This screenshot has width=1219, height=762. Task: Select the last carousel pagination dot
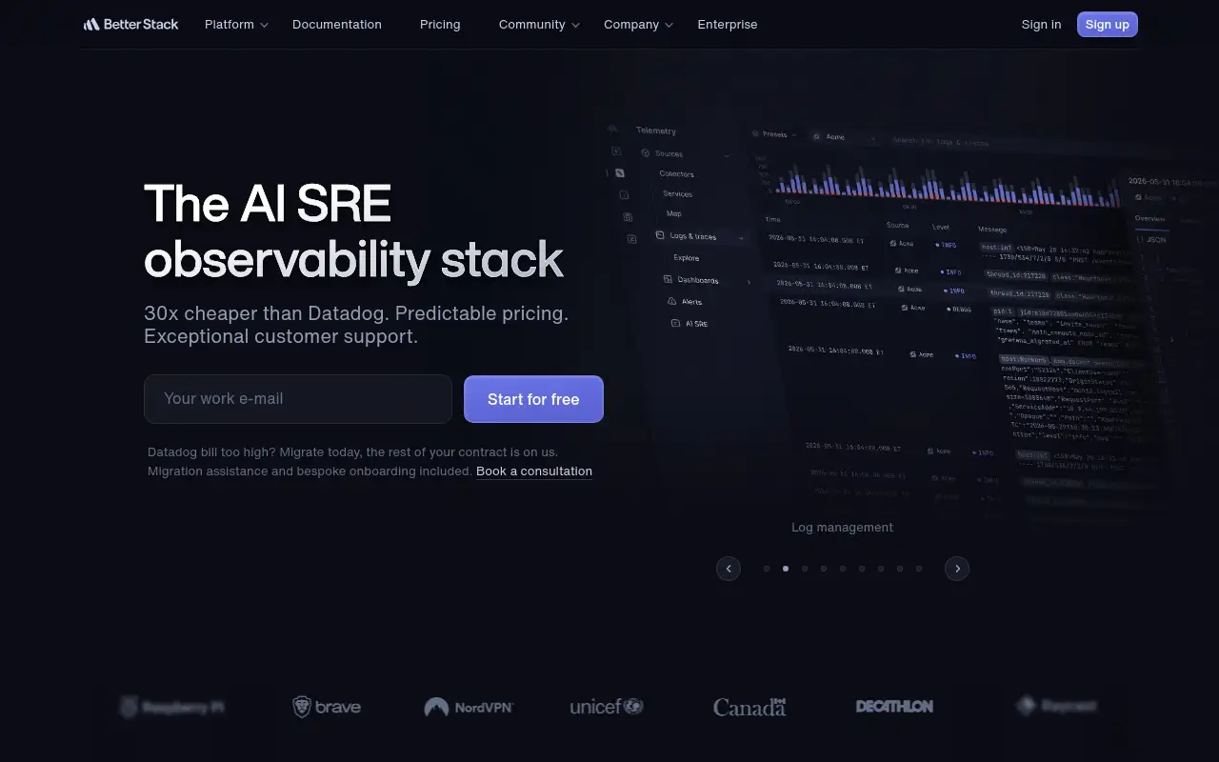pos(919,569)
